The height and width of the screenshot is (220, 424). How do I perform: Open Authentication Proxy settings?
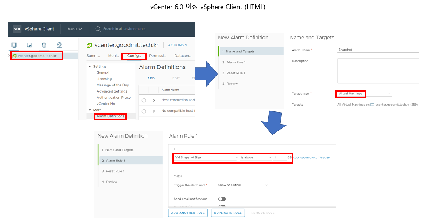click(114, 98)
